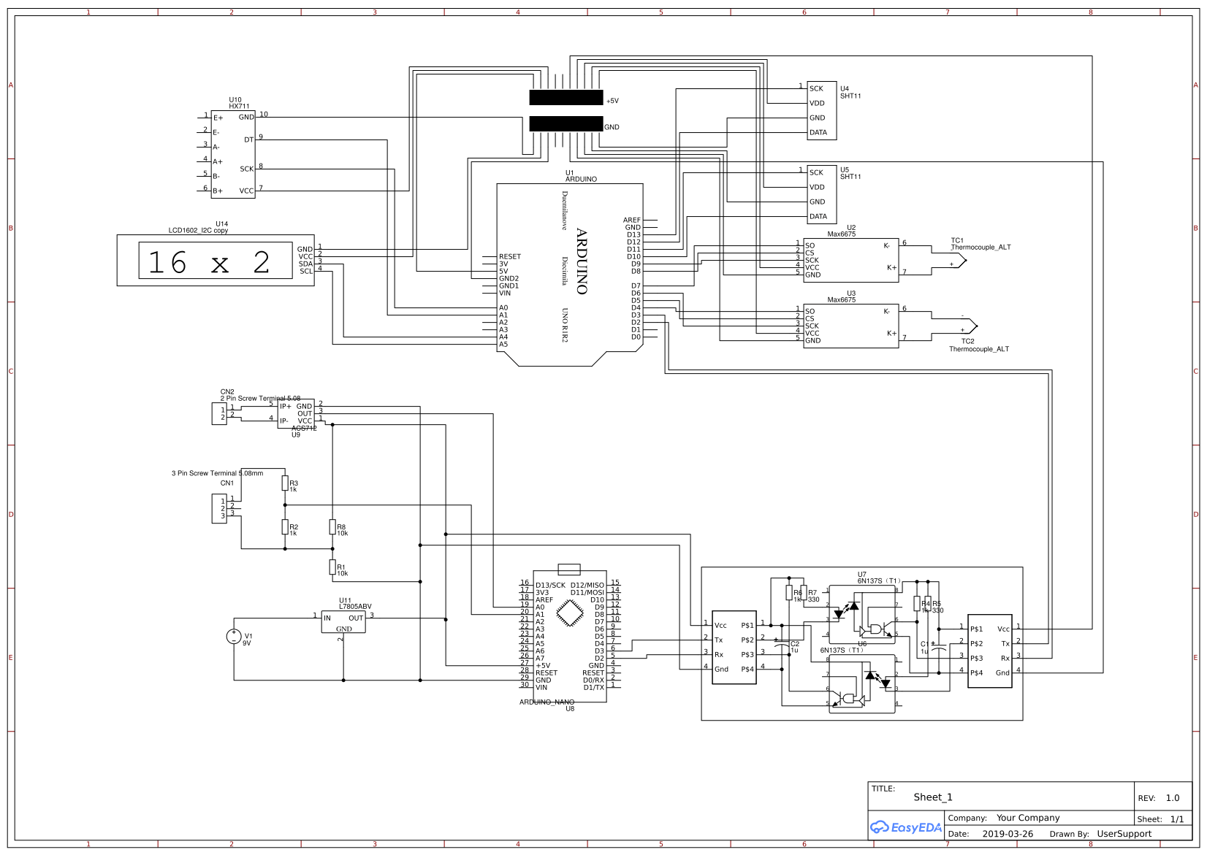Click the 'UserSupport' drawn-by value
Screen dimensions: 1207x855
(x=1124, y=834)
